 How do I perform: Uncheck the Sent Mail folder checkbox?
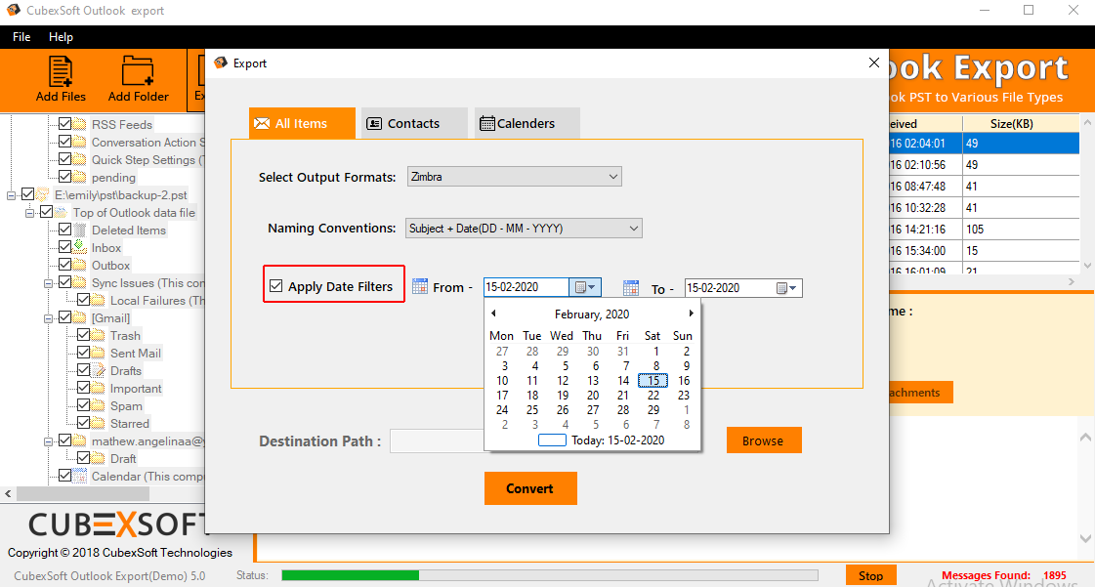[83, 354]
